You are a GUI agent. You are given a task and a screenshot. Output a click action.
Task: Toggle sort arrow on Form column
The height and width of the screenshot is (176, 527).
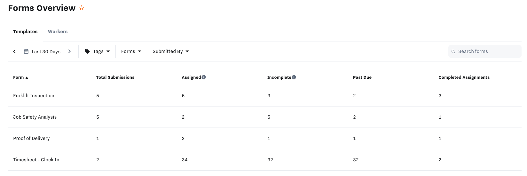click(x=27, y=77)
